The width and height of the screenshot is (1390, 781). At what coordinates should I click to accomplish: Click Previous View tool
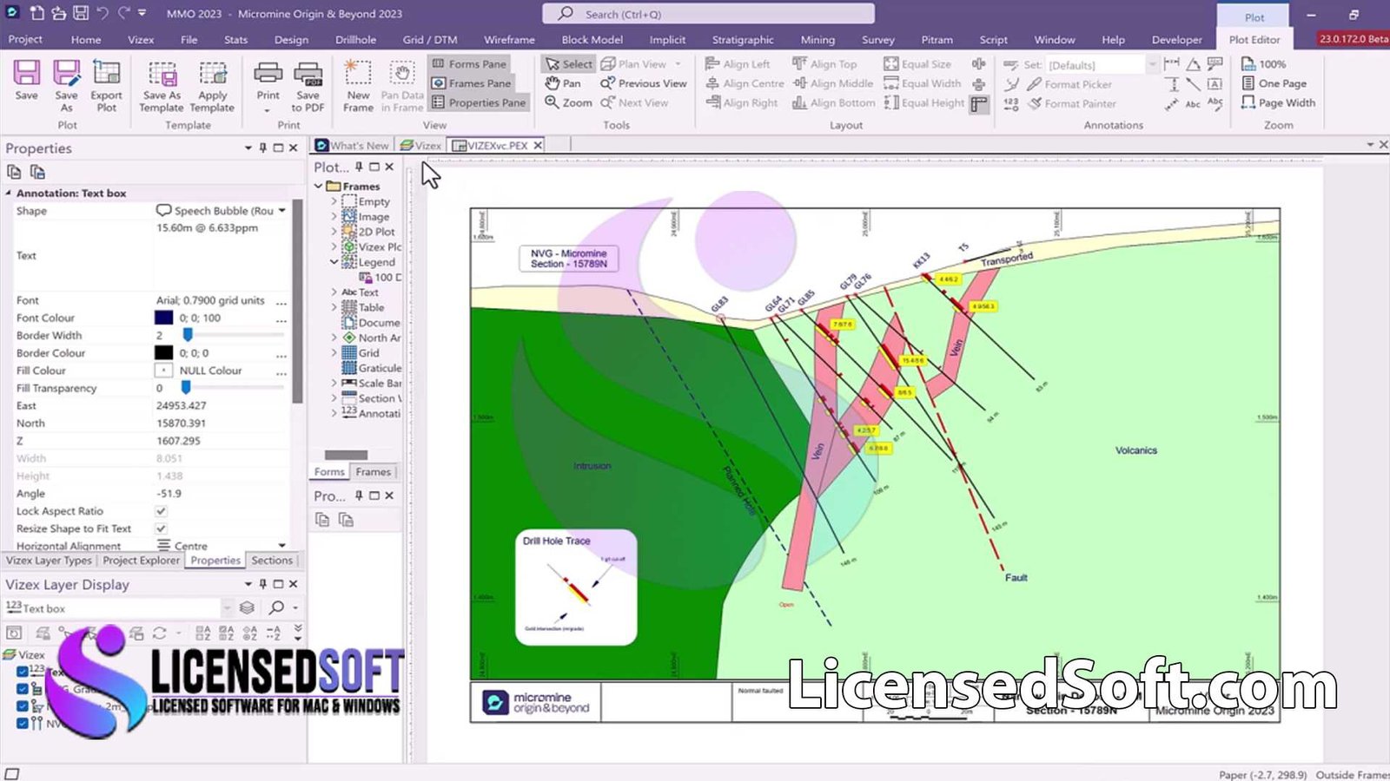tap(644, 83)
